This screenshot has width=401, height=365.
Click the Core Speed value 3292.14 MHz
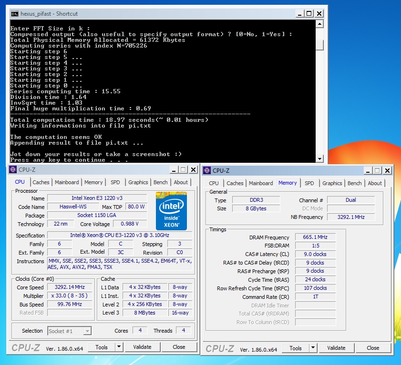[x=70, y=287]
